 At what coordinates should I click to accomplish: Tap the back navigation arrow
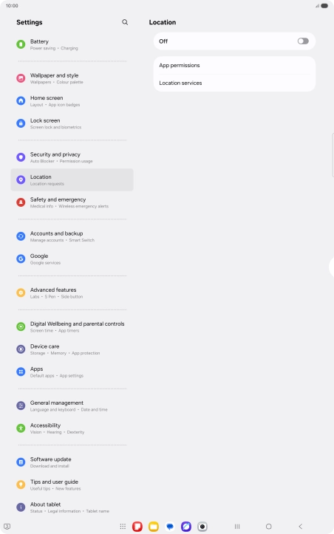tap(300, 527)
